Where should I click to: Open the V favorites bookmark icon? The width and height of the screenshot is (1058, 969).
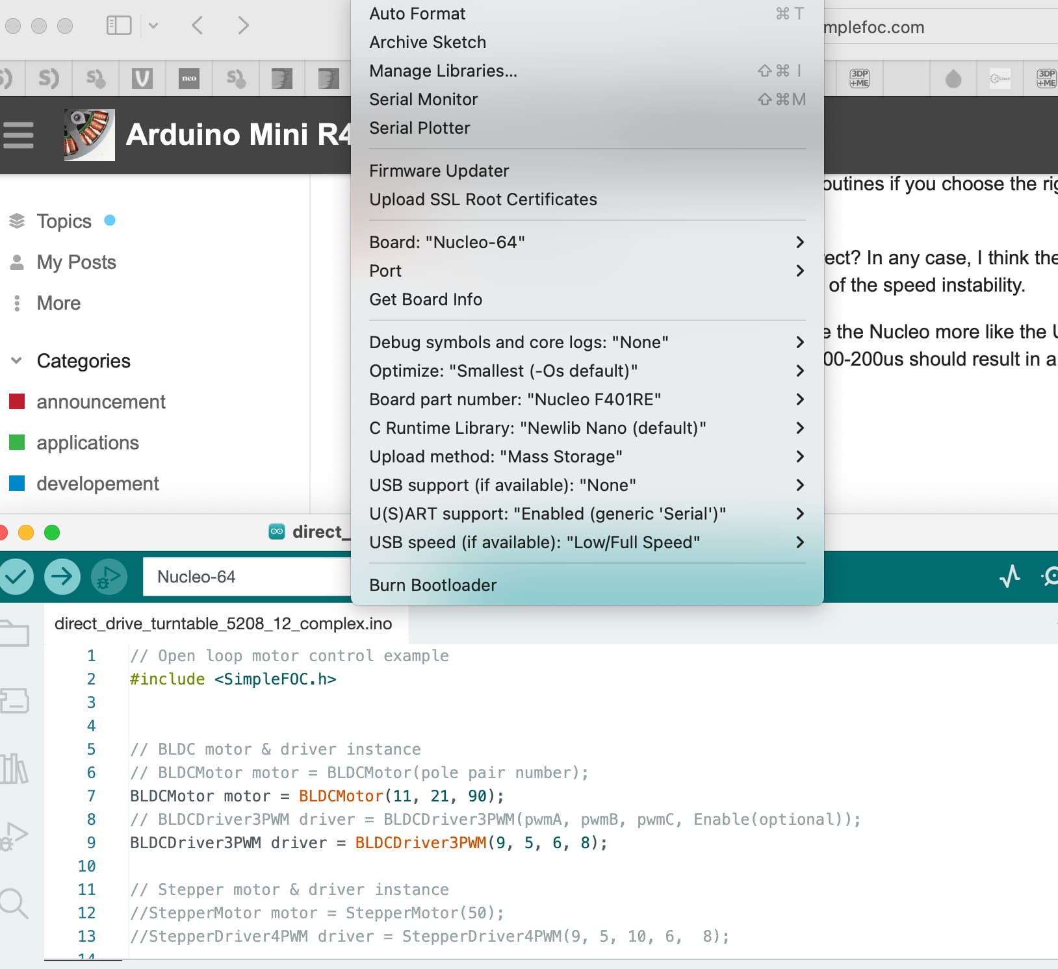142,79
